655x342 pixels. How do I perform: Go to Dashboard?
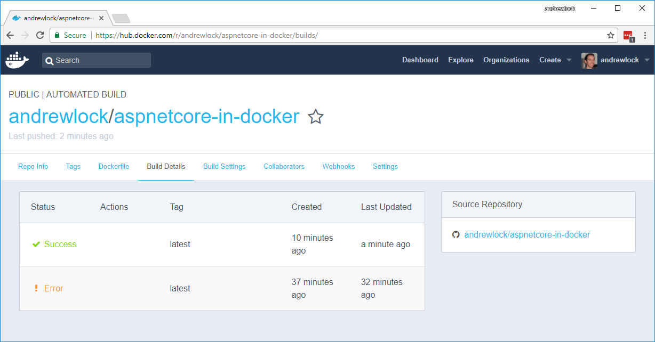[420, 60]
